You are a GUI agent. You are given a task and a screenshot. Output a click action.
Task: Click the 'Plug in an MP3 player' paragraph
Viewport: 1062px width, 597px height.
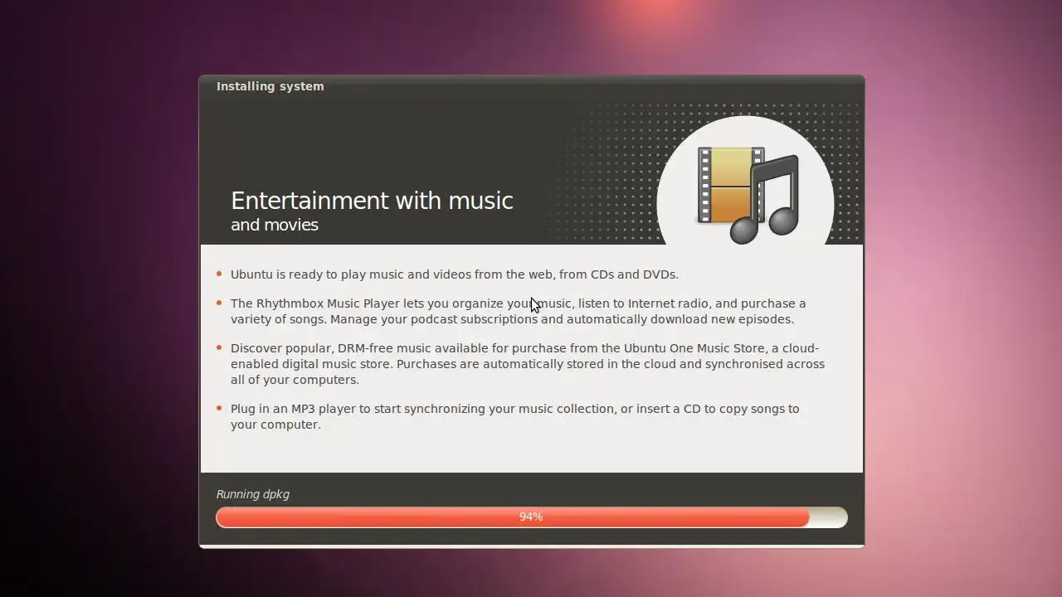click(515, 416)
